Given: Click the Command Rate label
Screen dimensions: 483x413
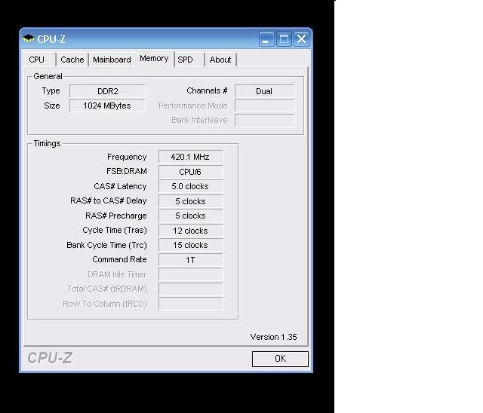Looking at the screenshot, I should (119, 259).
